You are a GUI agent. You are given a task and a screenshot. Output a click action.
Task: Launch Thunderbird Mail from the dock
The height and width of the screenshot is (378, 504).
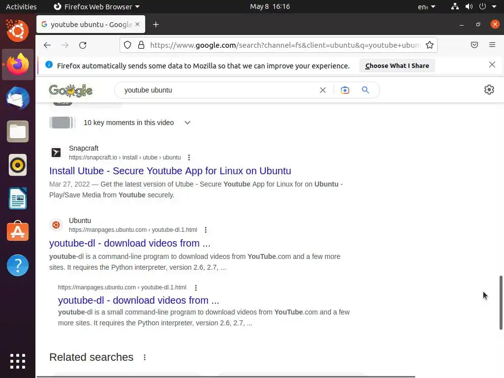(18, 98)
